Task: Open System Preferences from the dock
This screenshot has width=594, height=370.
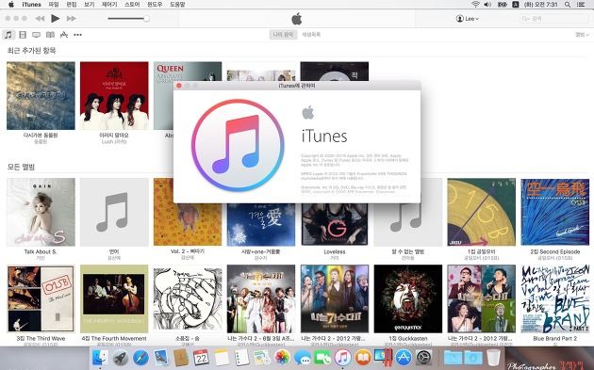Action: coord(424,357)
